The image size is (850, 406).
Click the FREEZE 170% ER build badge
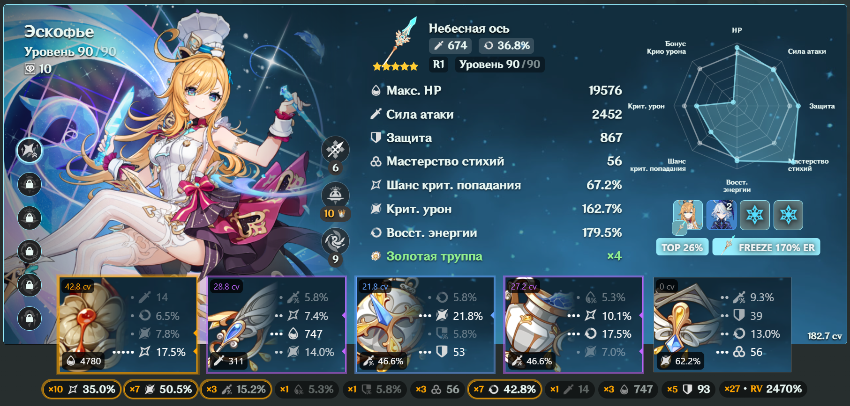767,247
